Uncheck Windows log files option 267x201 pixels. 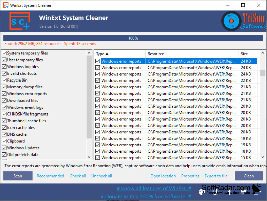(x=4, y=67)
